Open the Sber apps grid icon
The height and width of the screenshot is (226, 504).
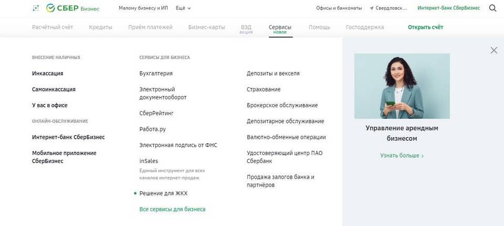[x=36, y=8]
